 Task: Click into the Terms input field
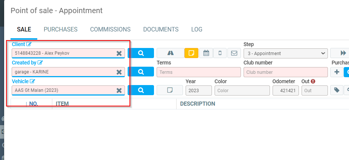pos(198,72)
